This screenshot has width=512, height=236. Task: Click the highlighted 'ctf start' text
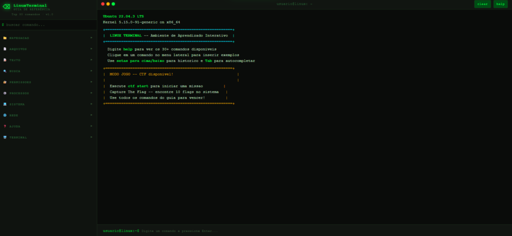tap(138, 86)
